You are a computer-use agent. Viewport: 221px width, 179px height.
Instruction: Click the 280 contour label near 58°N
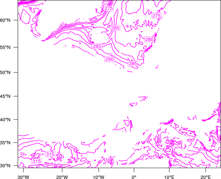click(x=115, y=28)
